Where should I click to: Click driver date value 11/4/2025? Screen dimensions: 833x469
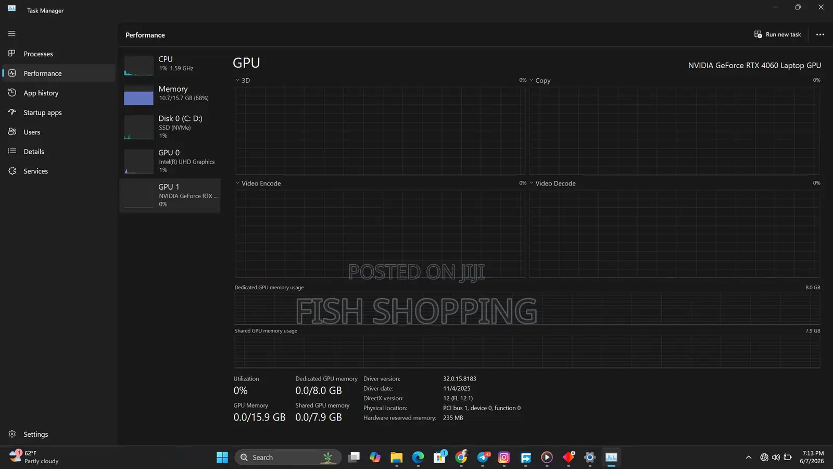[457, 389]
